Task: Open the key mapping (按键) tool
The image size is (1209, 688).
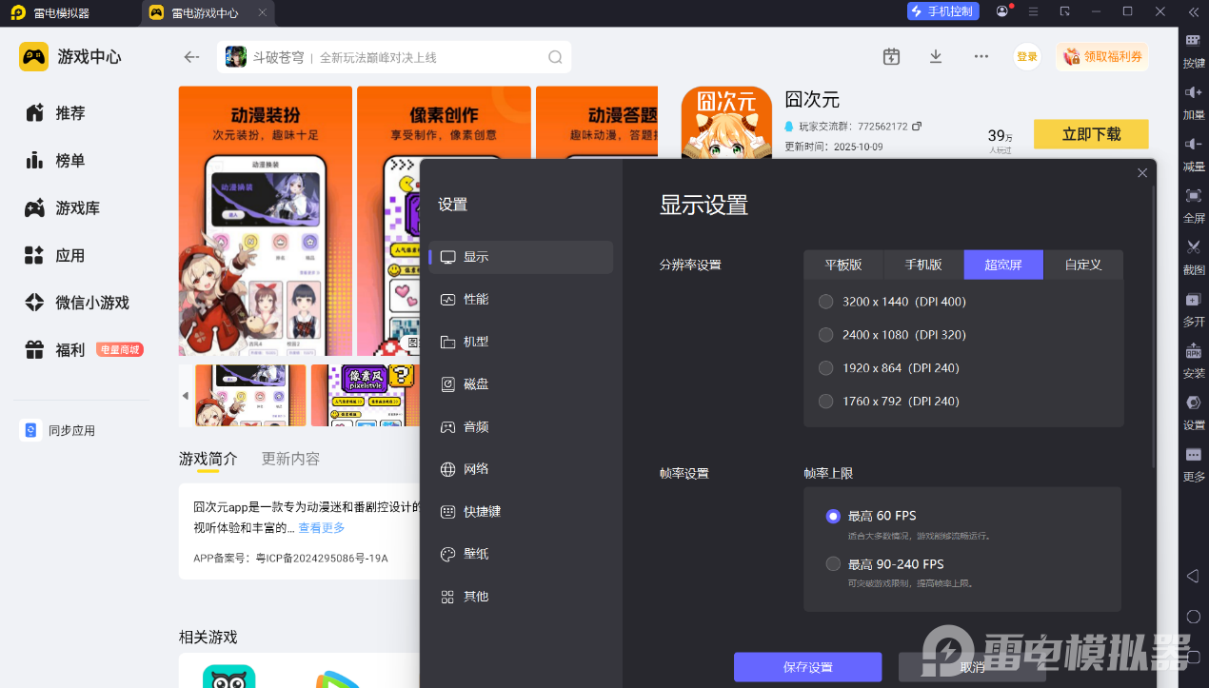Action: (x=1194, y=41)
